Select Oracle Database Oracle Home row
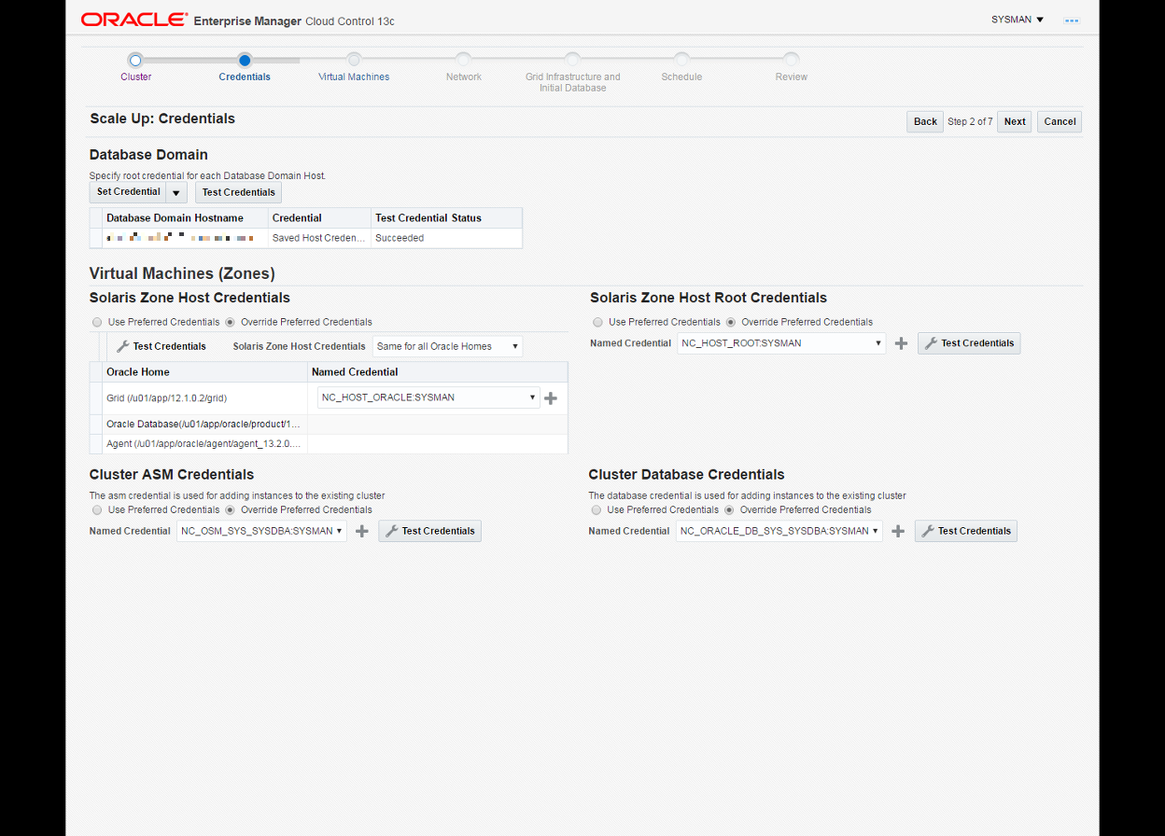The image size is (1165, 836). coord(329,424)
